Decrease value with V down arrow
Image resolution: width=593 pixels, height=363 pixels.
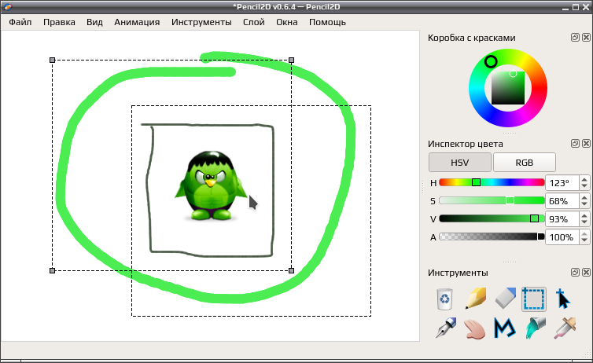point(584,222)
